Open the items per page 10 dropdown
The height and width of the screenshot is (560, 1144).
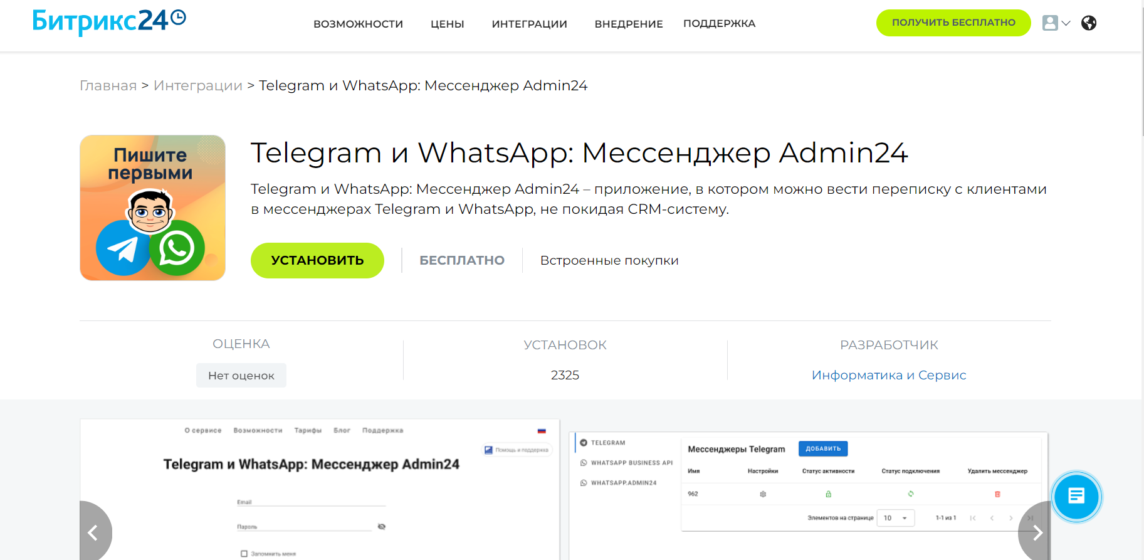896,518
